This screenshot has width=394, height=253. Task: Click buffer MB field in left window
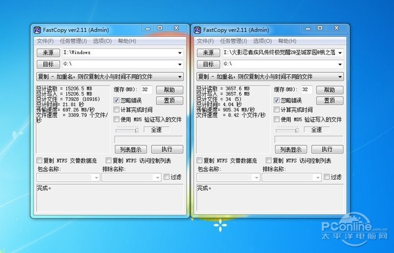pos(146,90)
